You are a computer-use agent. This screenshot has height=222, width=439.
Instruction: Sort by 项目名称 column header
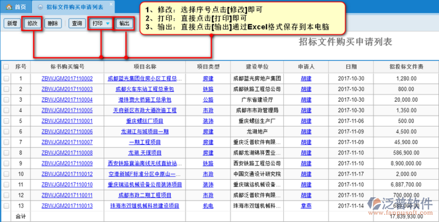tap(145, 66)
